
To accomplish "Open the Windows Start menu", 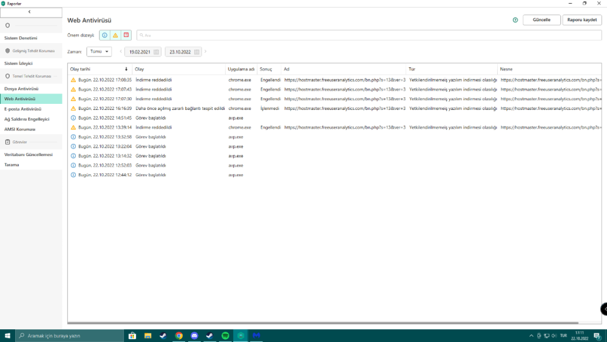I will (x=7, y=336).
